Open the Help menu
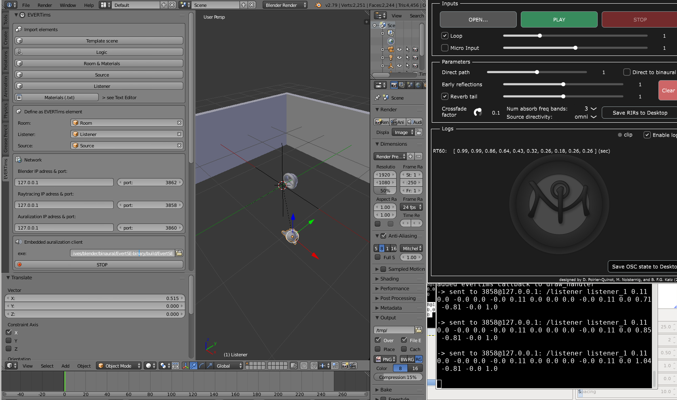 point(89,5)
